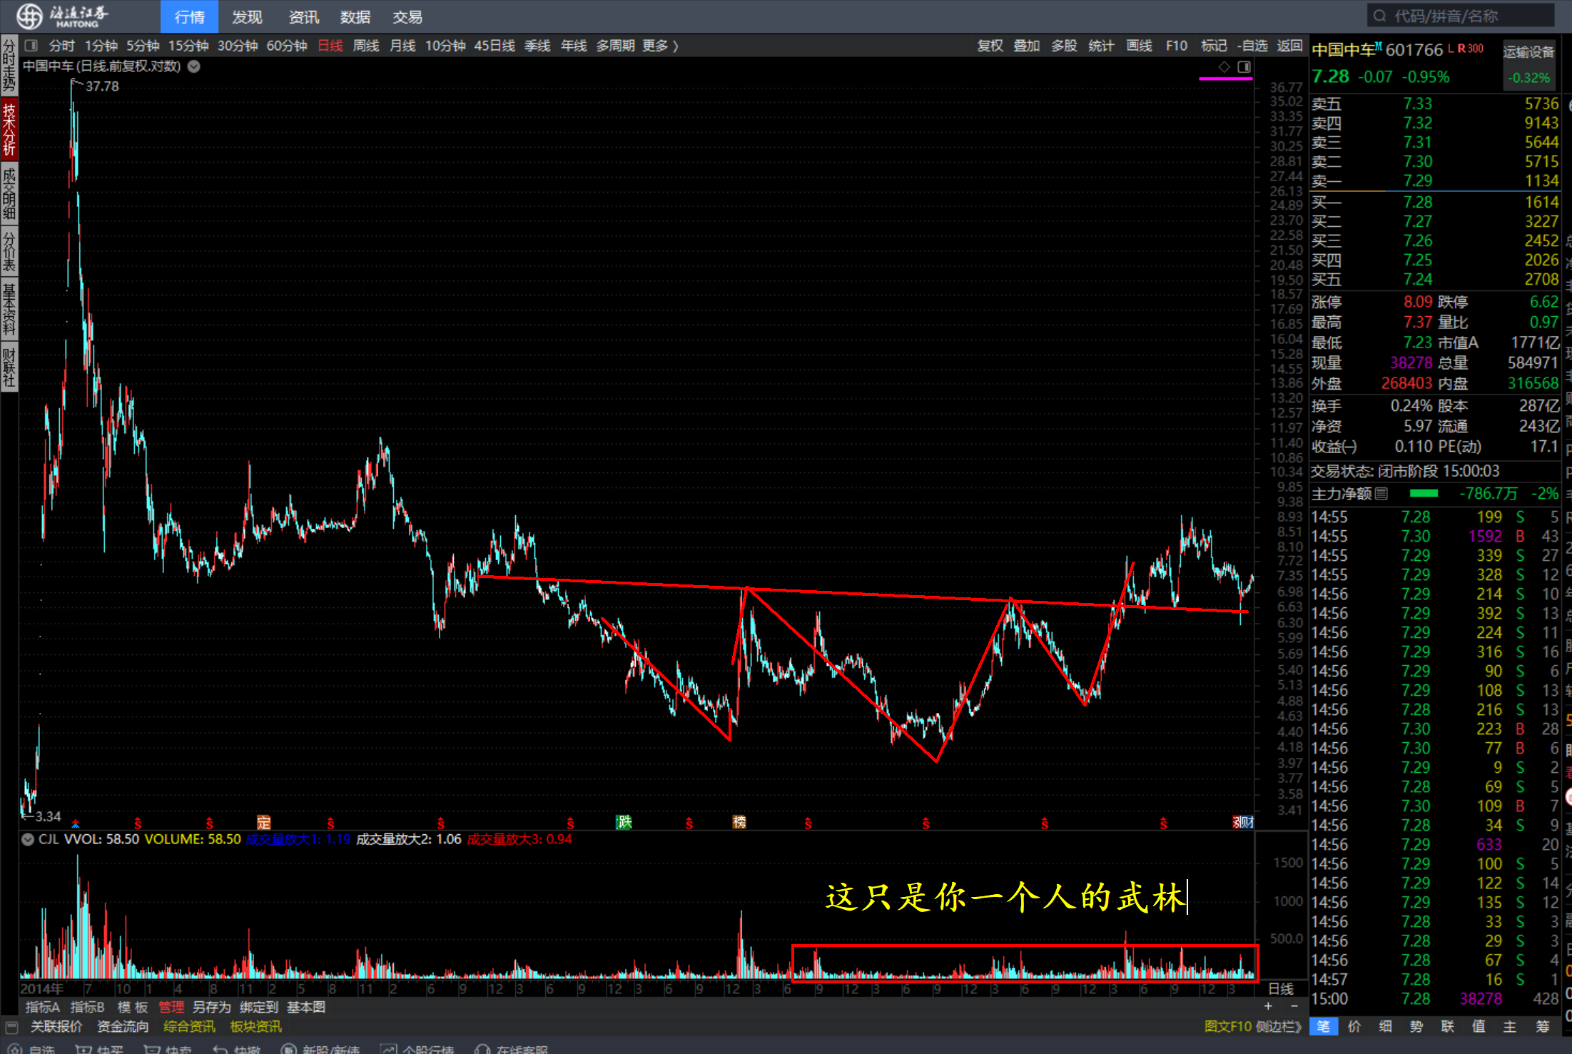Expand the chart title dropdown arrow

[193, 66]
